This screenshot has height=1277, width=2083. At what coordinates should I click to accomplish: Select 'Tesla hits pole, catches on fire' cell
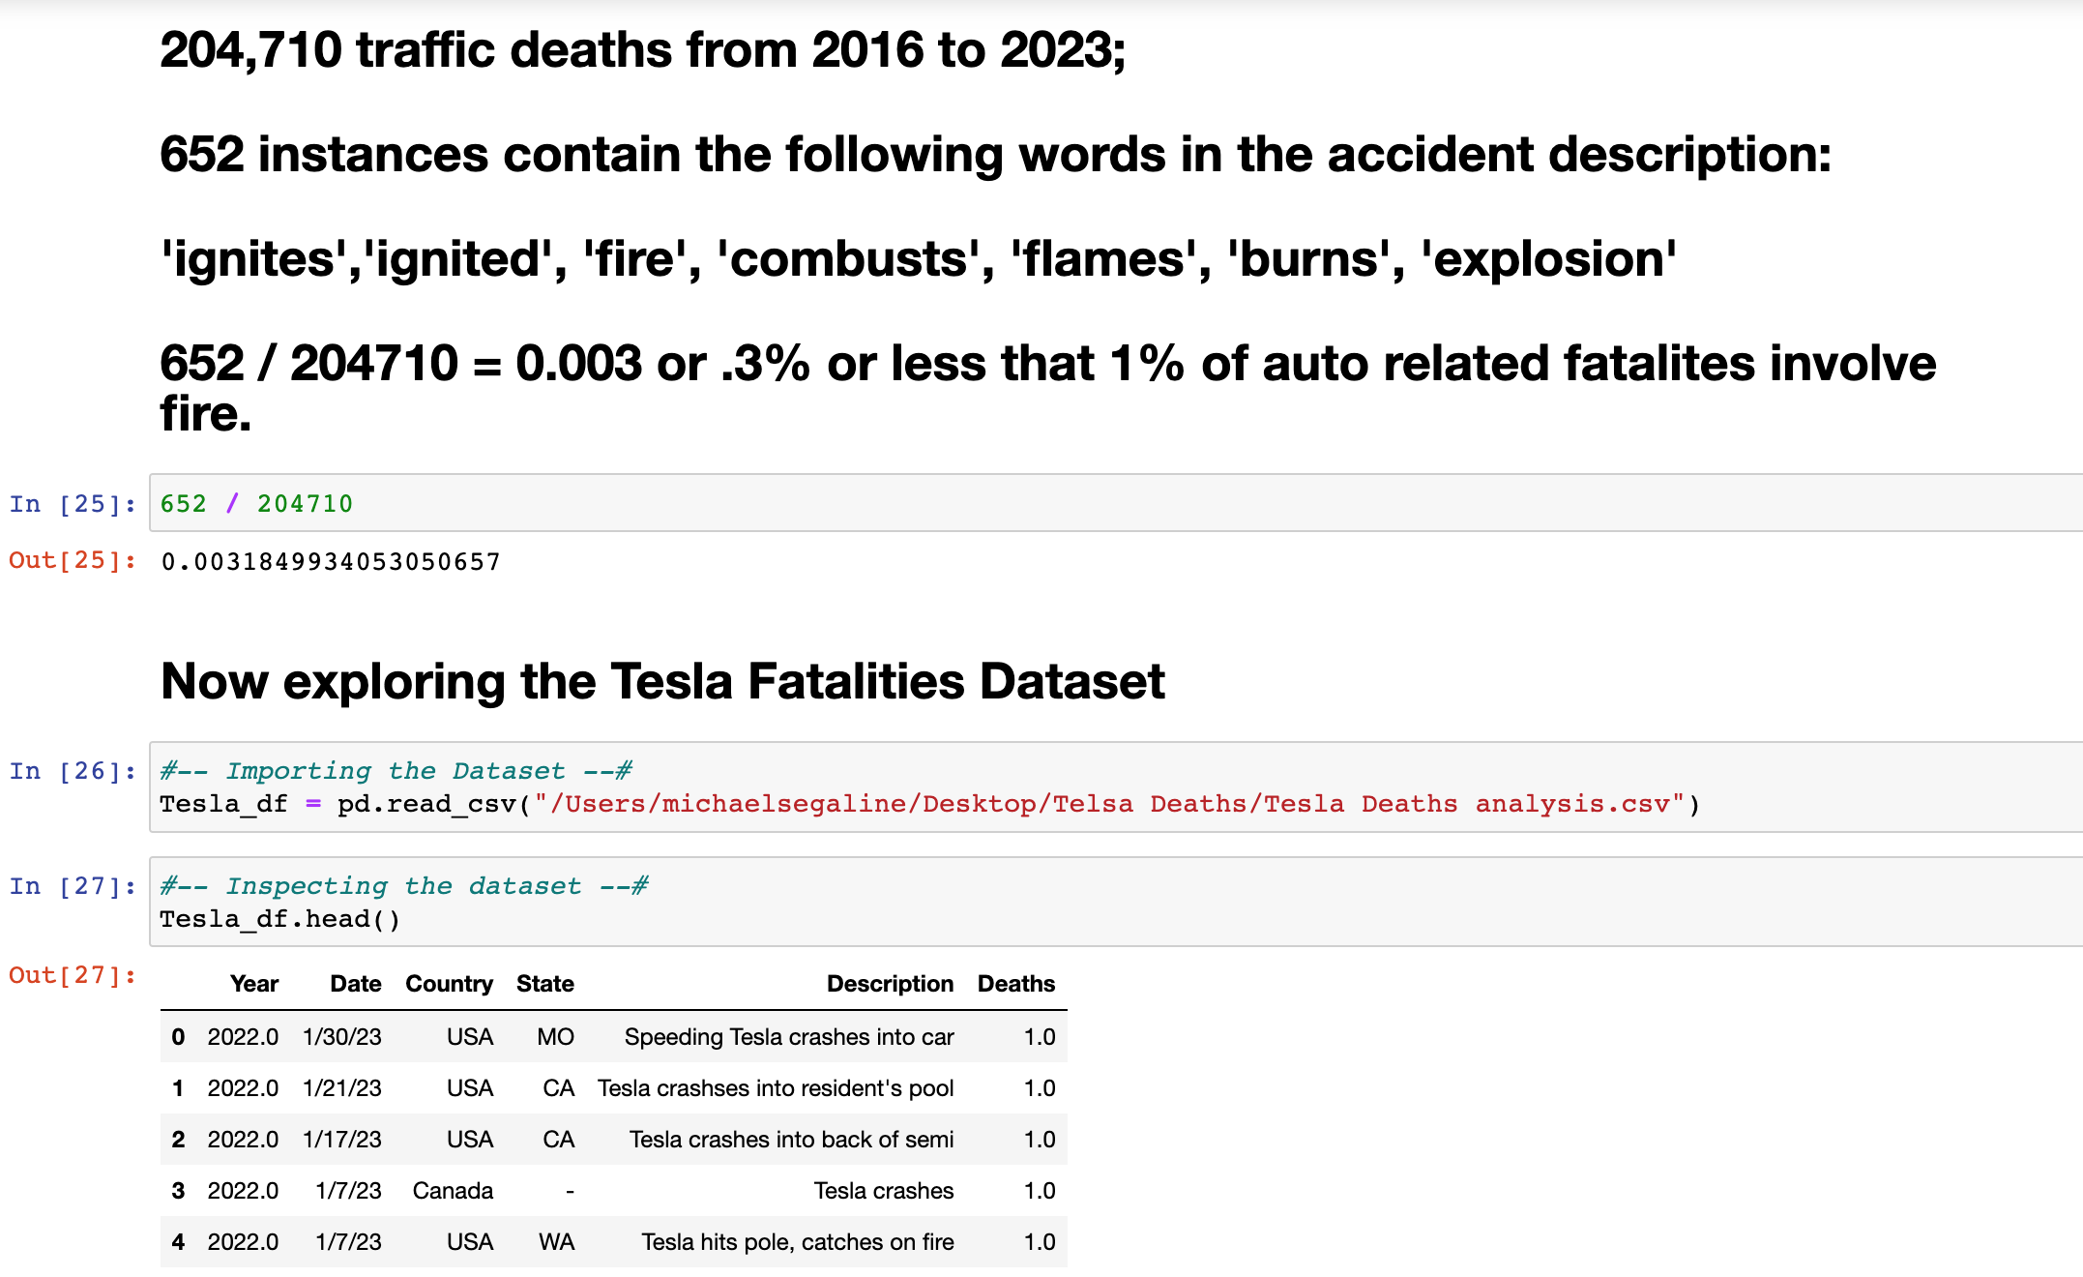coord(798,1242)
